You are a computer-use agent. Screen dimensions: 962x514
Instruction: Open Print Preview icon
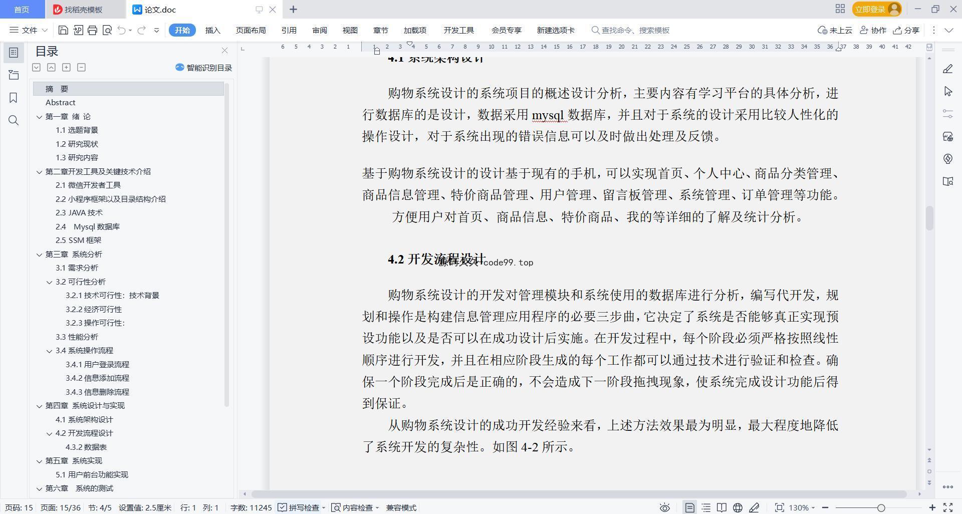click(107, 30)
